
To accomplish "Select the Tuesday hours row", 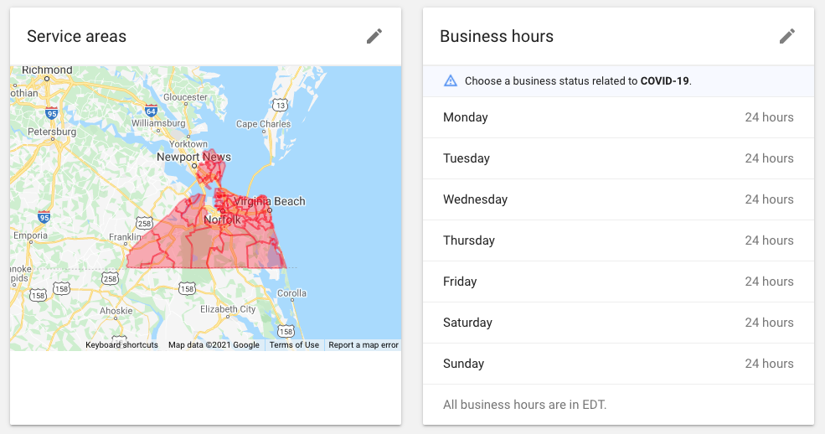I will [x=618, y=158].
